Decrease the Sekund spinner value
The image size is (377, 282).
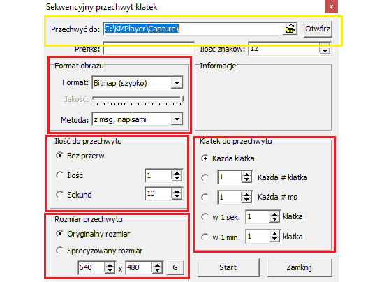(177, 197)
